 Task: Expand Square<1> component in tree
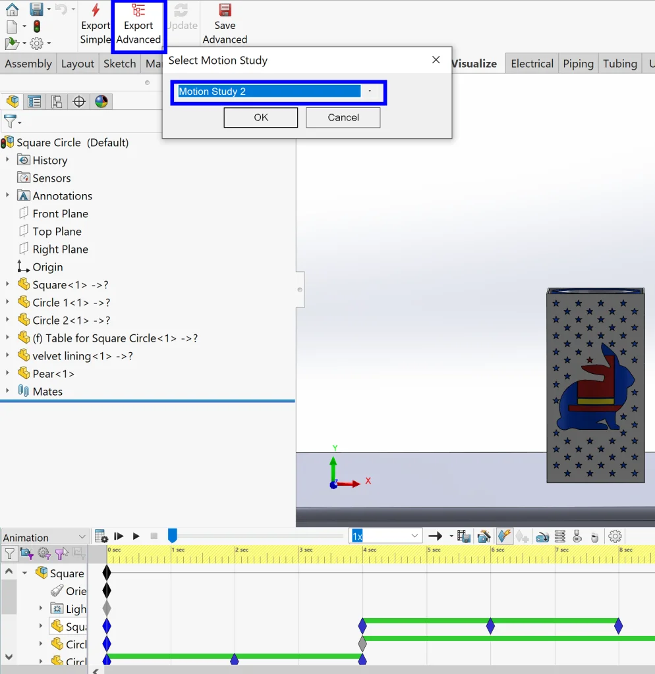[7, 284]
